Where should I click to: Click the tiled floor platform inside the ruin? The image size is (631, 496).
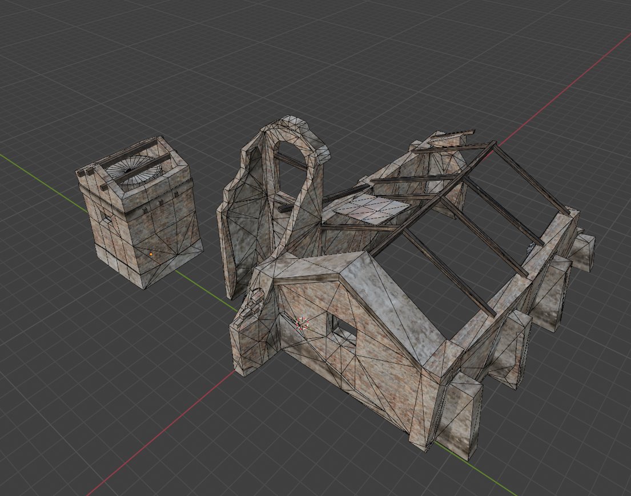point(372,209)
